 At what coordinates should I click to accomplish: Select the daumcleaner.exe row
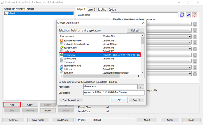coord(100,66)
